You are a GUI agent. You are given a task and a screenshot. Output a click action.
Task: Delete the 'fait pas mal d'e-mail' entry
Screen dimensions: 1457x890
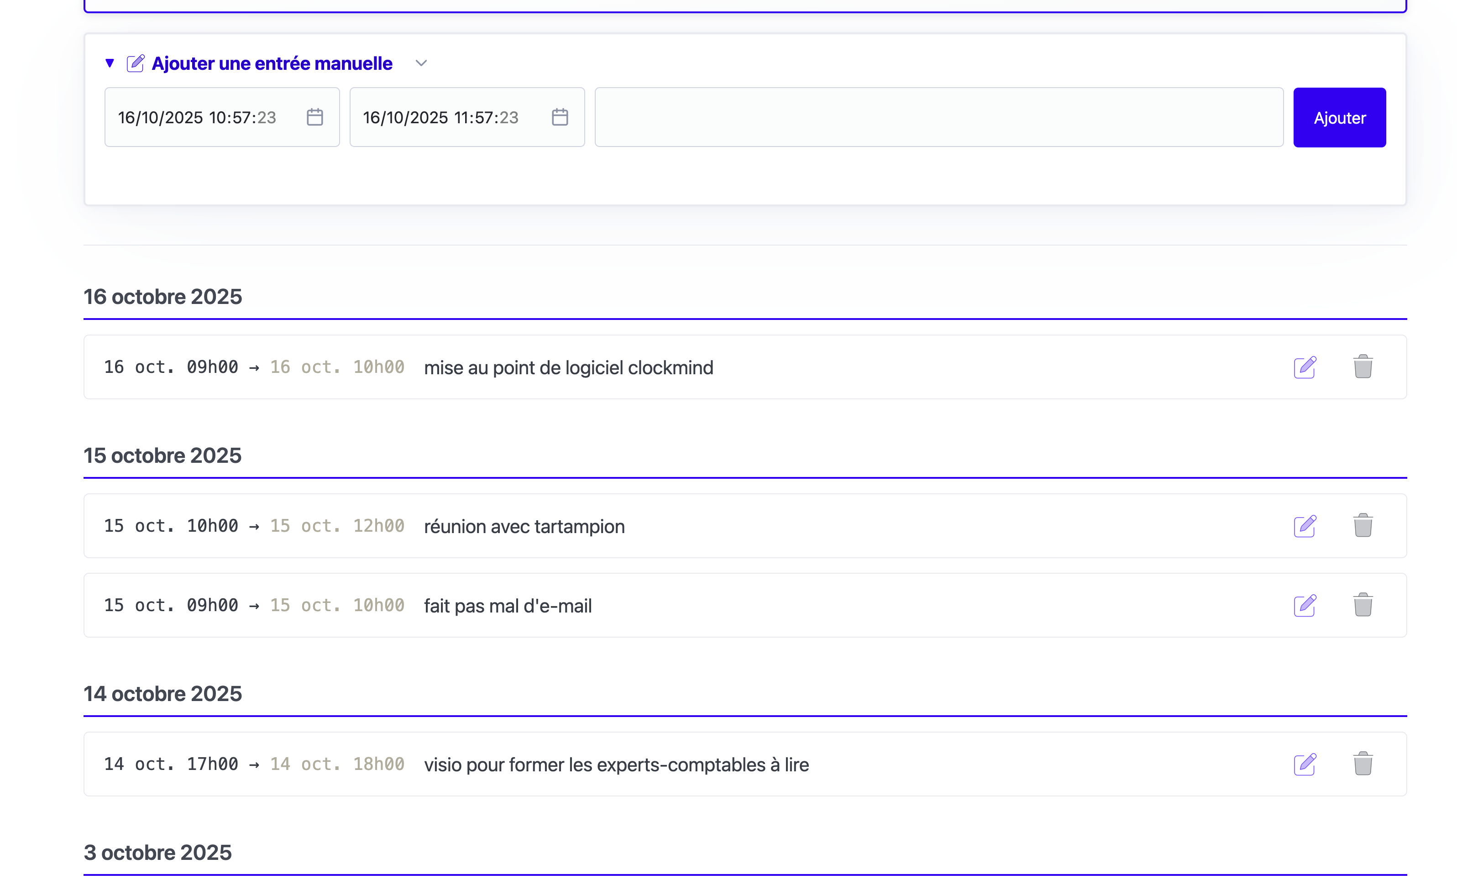1363,606
